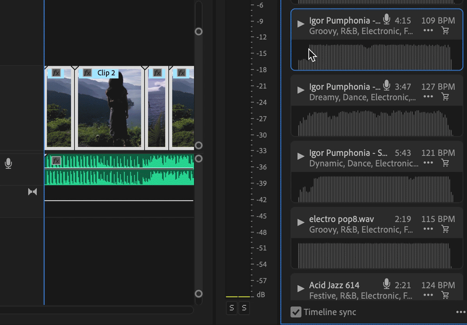Click cart icon on the 121 BPM track
Viewport: 467px width, 325px height.
[x=445, y=163]
